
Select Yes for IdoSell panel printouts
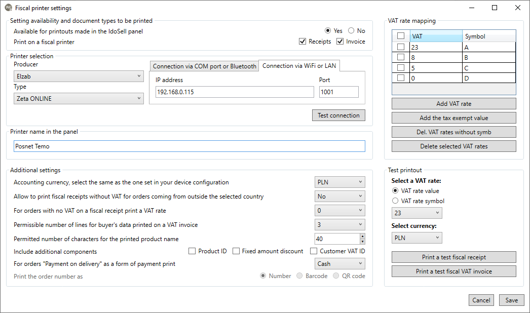[x=327, y=31]
